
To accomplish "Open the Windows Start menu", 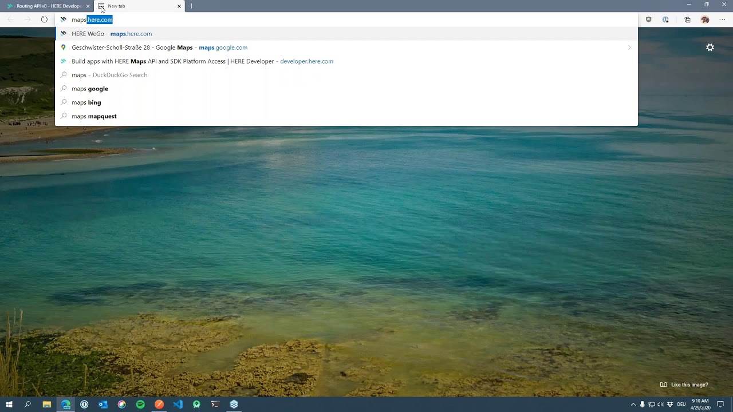I will click(9, 405).
